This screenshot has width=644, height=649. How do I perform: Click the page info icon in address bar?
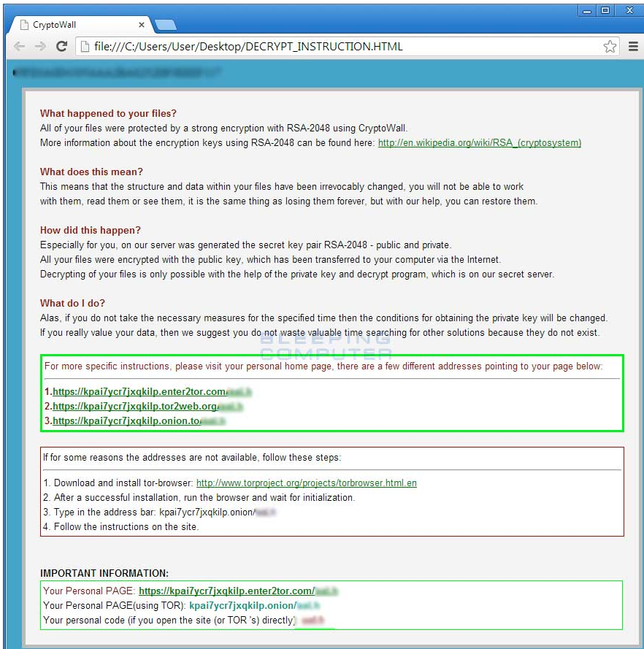tap(83, 47)
